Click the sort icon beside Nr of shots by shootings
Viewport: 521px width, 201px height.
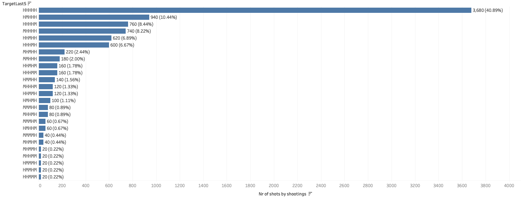(x=310, y=194)
